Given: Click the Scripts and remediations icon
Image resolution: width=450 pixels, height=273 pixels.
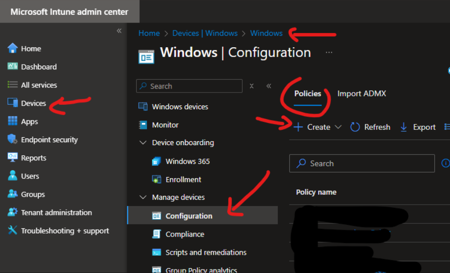Looking at the screenshot, I should coord(156,252).
